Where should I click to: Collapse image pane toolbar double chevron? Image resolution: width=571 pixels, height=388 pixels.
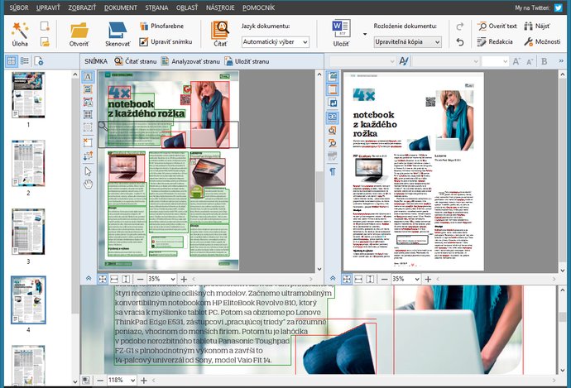89,279
